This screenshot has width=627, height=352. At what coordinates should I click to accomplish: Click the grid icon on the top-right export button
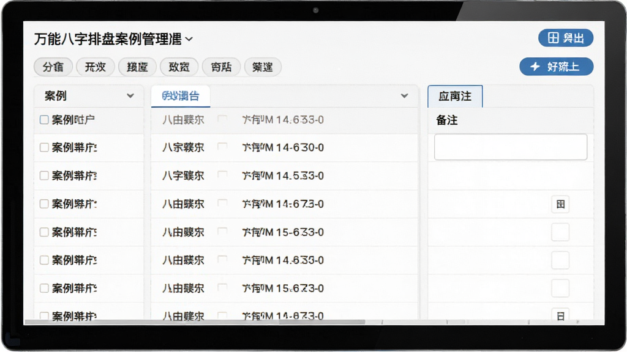click(553, 38)
